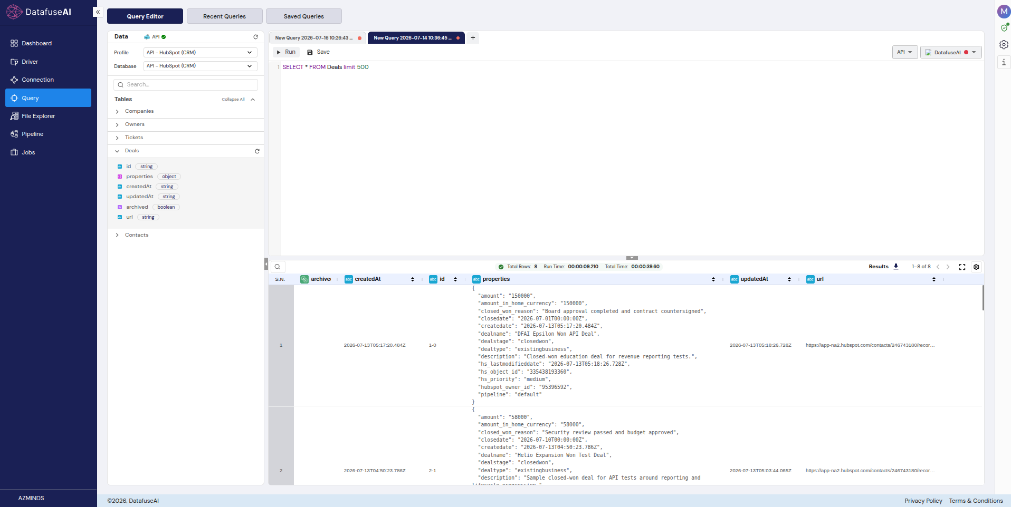Add a new query tab
The height and width of the screenshot is (507, 1011).
pos(473,37)
